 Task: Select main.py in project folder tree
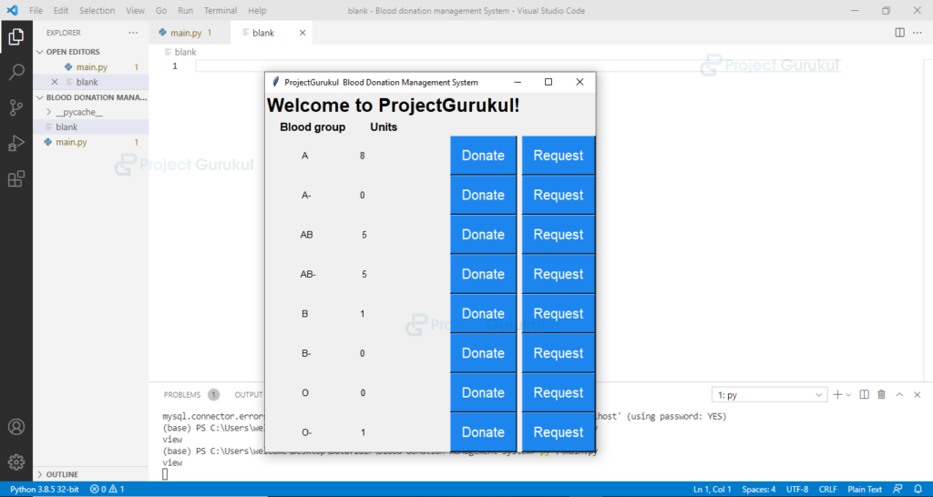(x=90, y=142)
